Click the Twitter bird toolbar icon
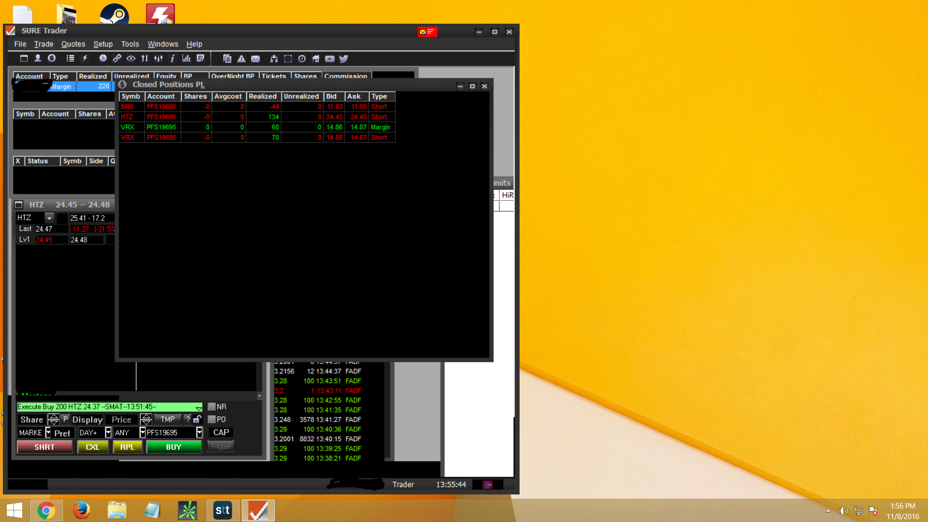 344,59
